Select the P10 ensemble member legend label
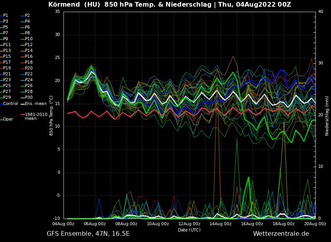The image size is (331, 242). tap(28, 39)
